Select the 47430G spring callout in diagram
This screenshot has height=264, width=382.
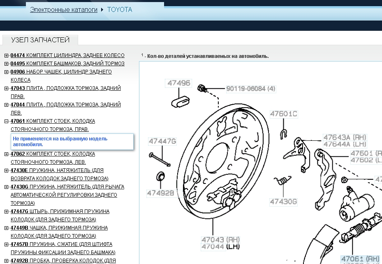(283, 201)
